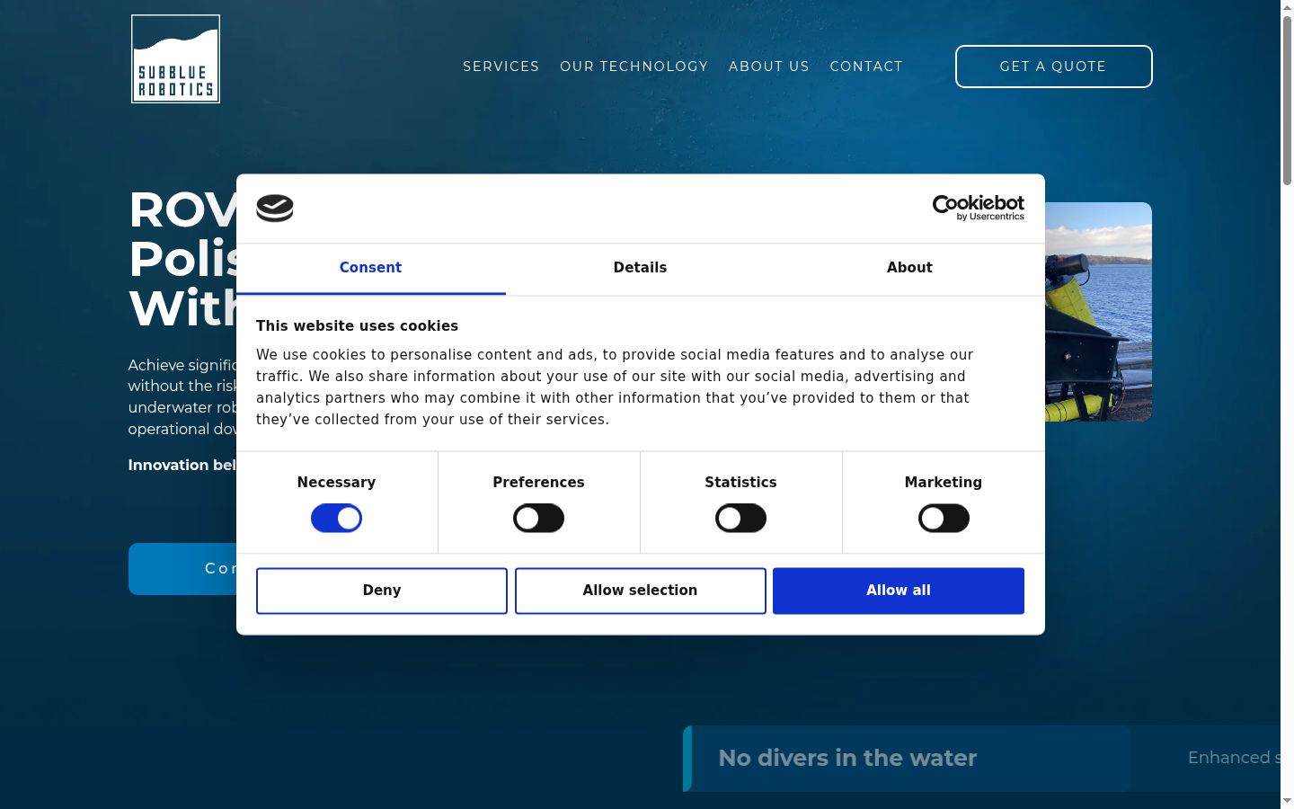This screenshot has height=809, width=1294.
Task: Click the Subblue Robotics logo
Action: (175, 58)
